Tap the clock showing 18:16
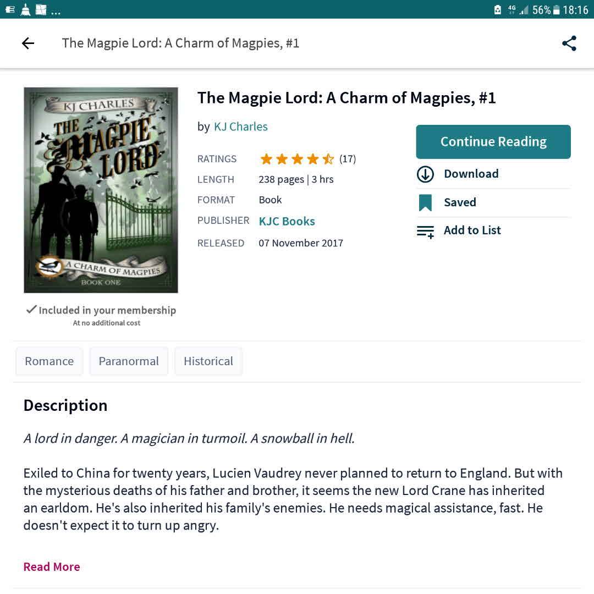Viewport: 594px width, 594px height. tap(575, 10)
